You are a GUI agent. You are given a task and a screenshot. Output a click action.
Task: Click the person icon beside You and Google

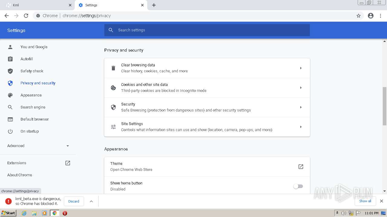click(10, 47)
